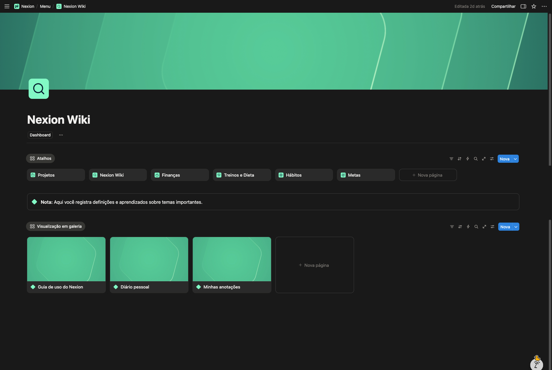This screenshot has width=552, height=370.
Task: Open the Diário pessoal gallery card
Action: pos(149,265)
